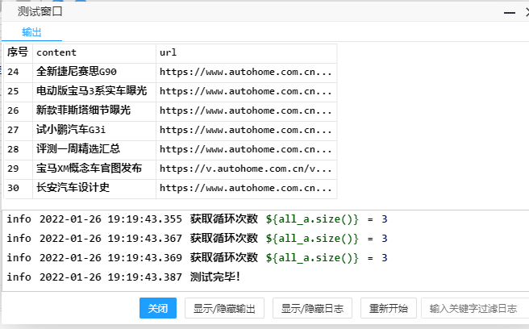Select cell 新款菲斯塔细节曝光
Viewport: 529px width, 329px height.
point(94,111)
